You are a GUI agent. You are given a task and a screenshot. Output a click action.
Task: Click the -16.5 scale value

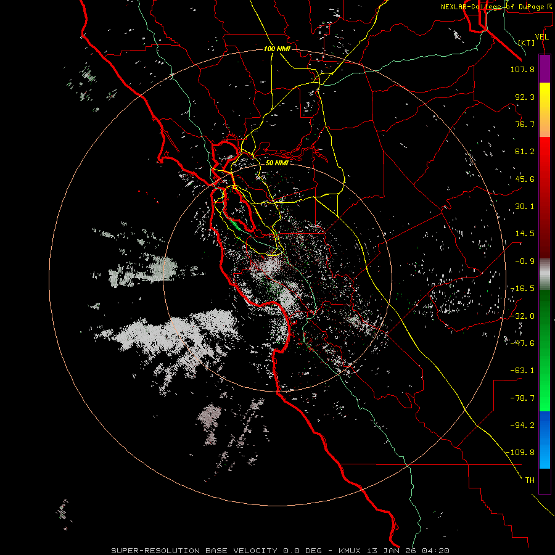click(522, 289)
